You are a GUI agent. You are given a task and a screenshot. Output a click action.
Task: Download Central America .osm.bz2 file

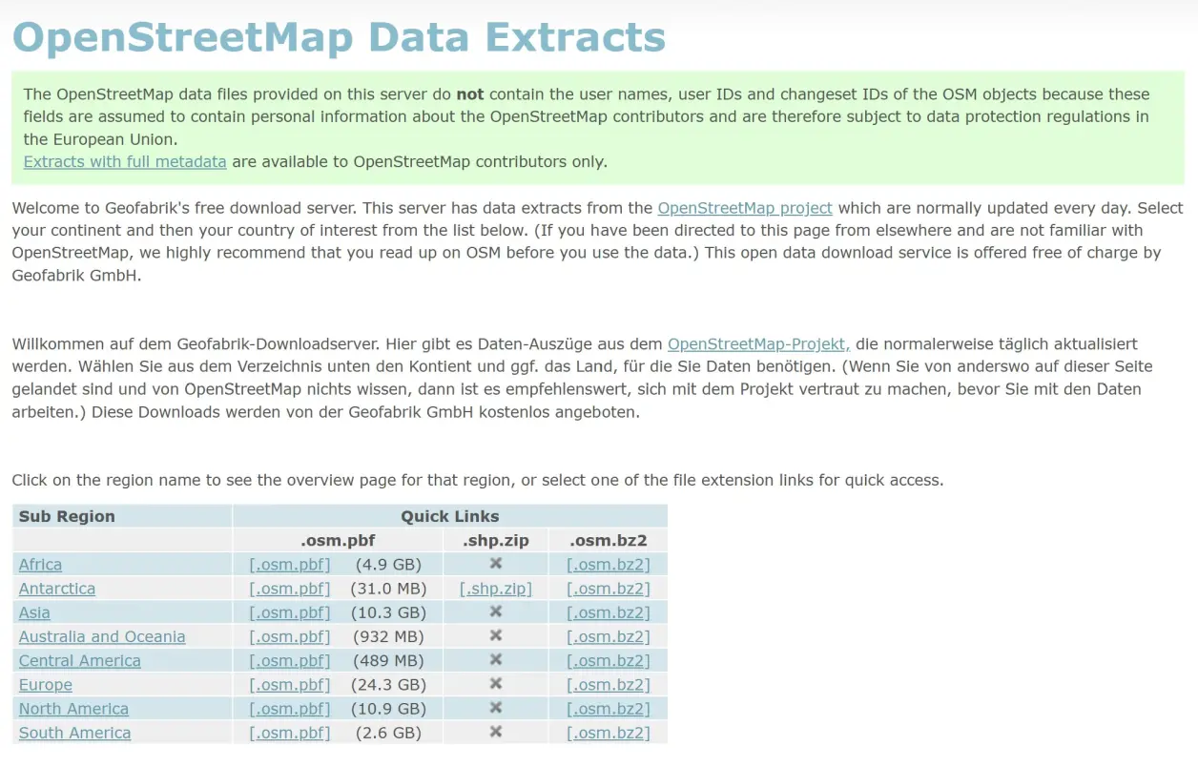point(609,660)
